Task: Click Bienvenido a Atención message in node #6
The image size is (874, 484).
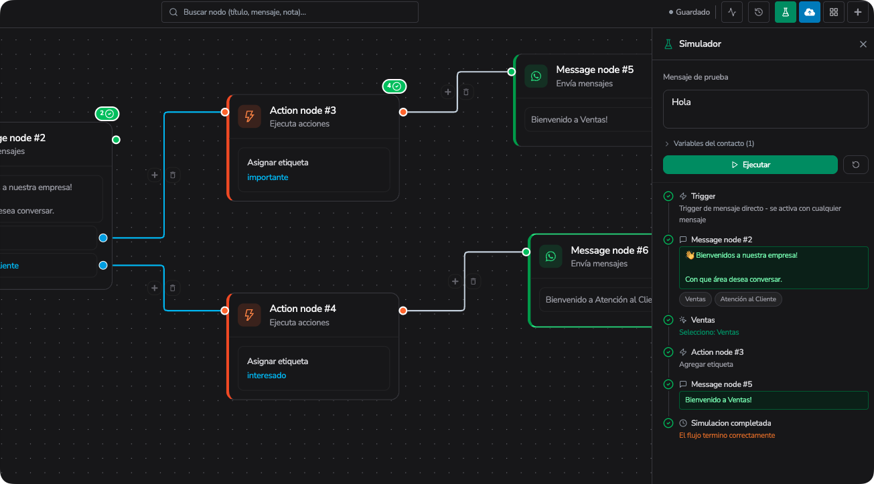Action: [598, 300]
